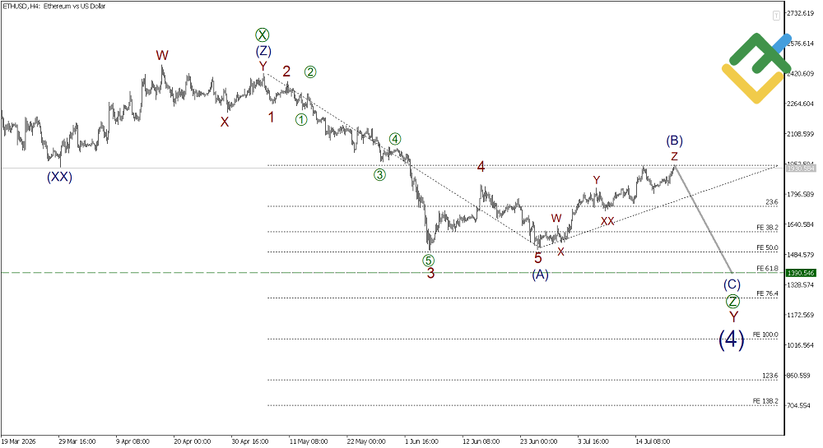823x448 pixels.
Task: Click the 12 Jun 08:00 time label
Action: [x=481, y=441]
